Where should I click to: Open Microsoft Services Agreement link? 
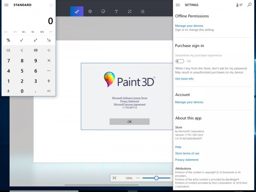coord(130,104)
